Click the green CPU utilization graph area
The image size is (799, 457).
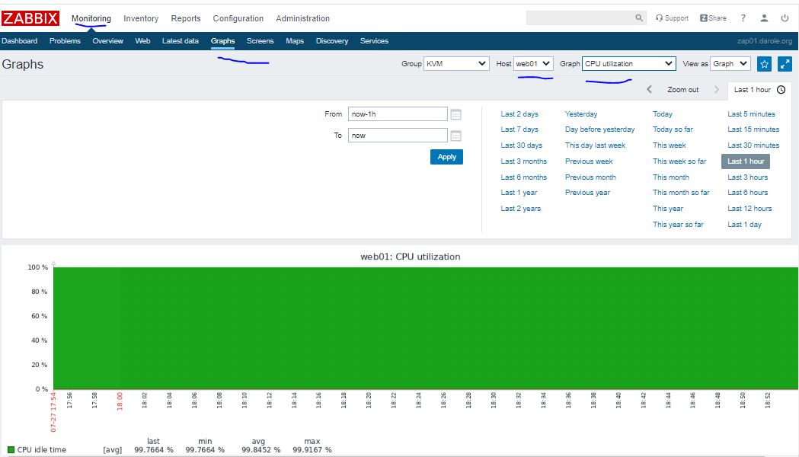click(426, 328)
